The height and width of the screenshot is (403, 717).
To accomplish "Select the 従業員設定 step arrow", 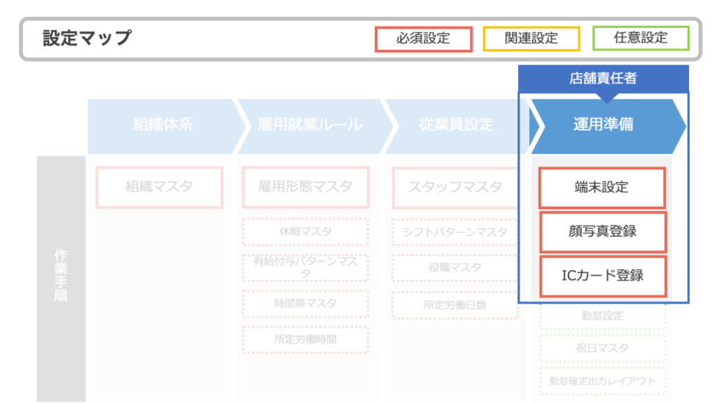I will (456, 125).
